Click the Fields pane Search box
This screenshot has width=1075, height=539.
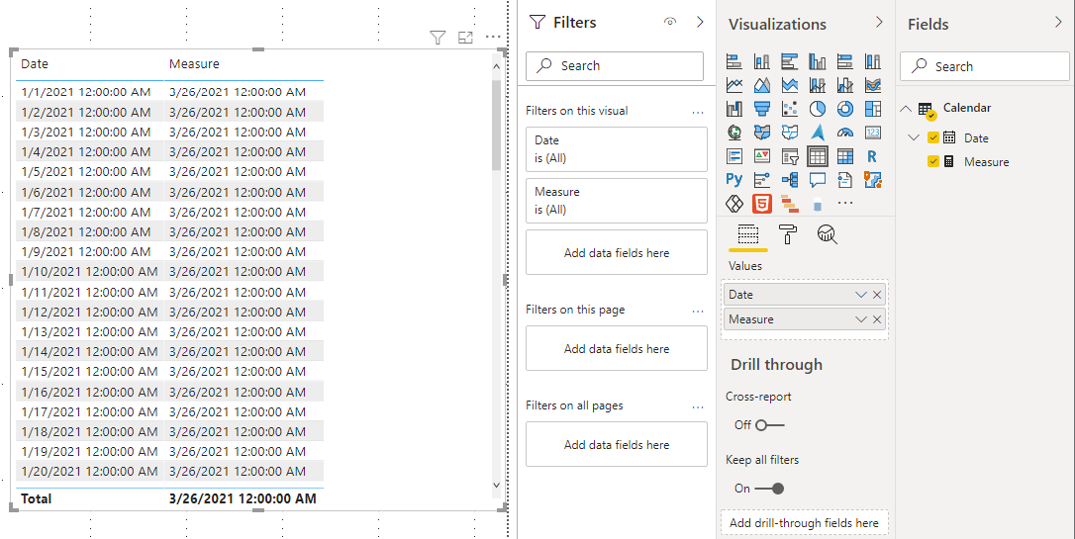click(x=985, y=66)
